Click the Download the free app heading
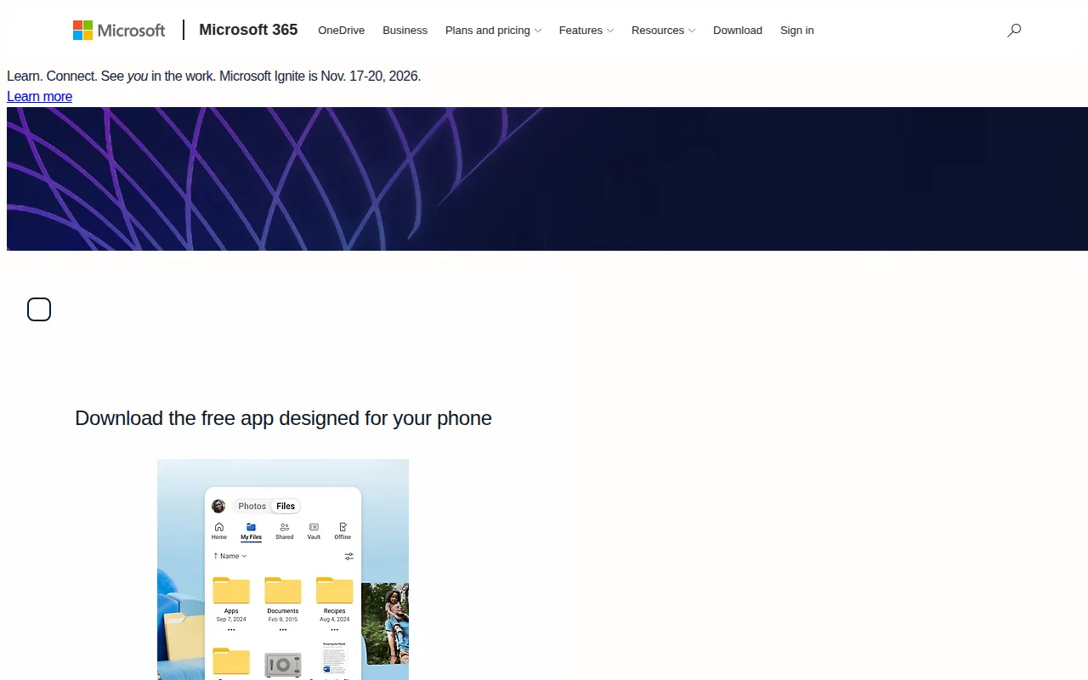1088x680 pixels. point(283,418)
